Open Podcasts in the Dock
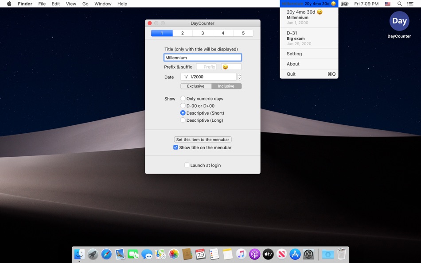 254,254
